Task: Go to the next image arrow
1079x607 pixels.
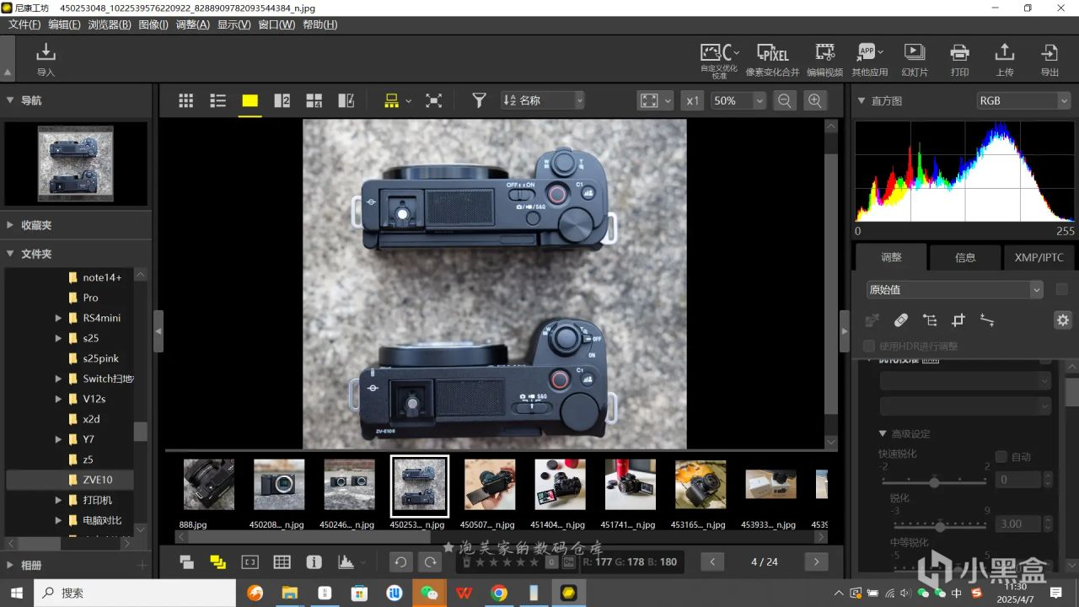Action: point(815,561)
